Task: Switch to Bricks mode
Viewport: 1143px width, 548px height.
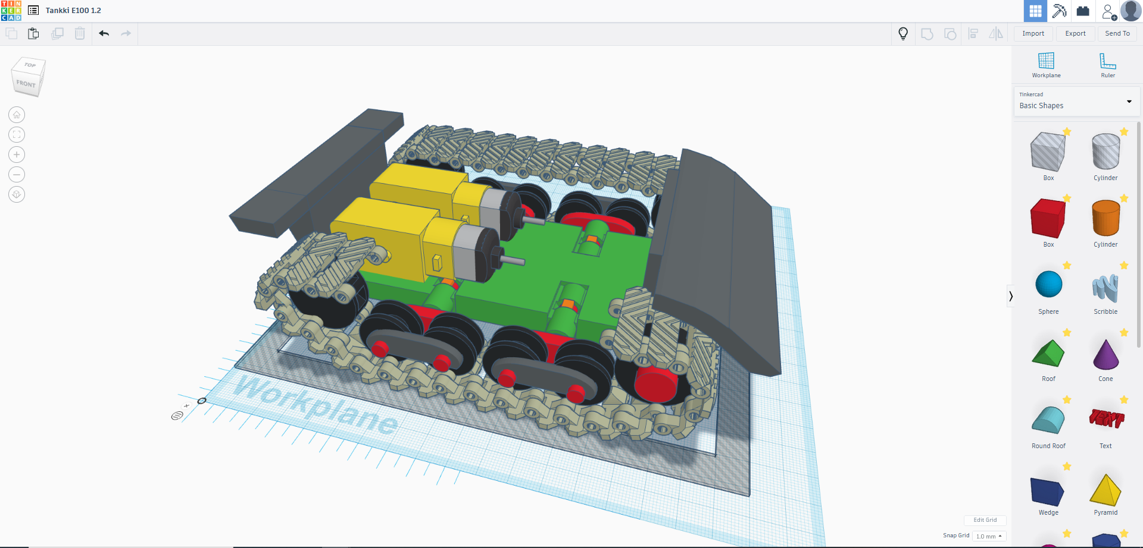Action: pyautogui.click(x=1083, y=11)
